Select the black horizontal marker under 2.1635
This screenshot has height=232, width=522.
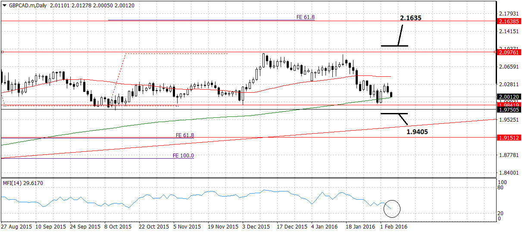pyautogui.click(x=394, y=46)
